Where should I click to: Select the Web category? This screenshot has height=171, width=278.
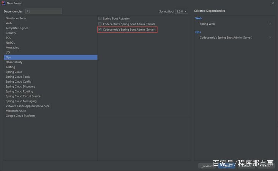point(51,23)
